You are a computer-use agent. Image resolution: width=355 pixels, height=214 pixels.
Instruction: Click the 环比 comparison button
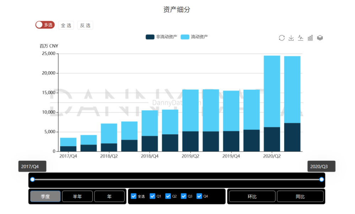[x=252, y=196]
